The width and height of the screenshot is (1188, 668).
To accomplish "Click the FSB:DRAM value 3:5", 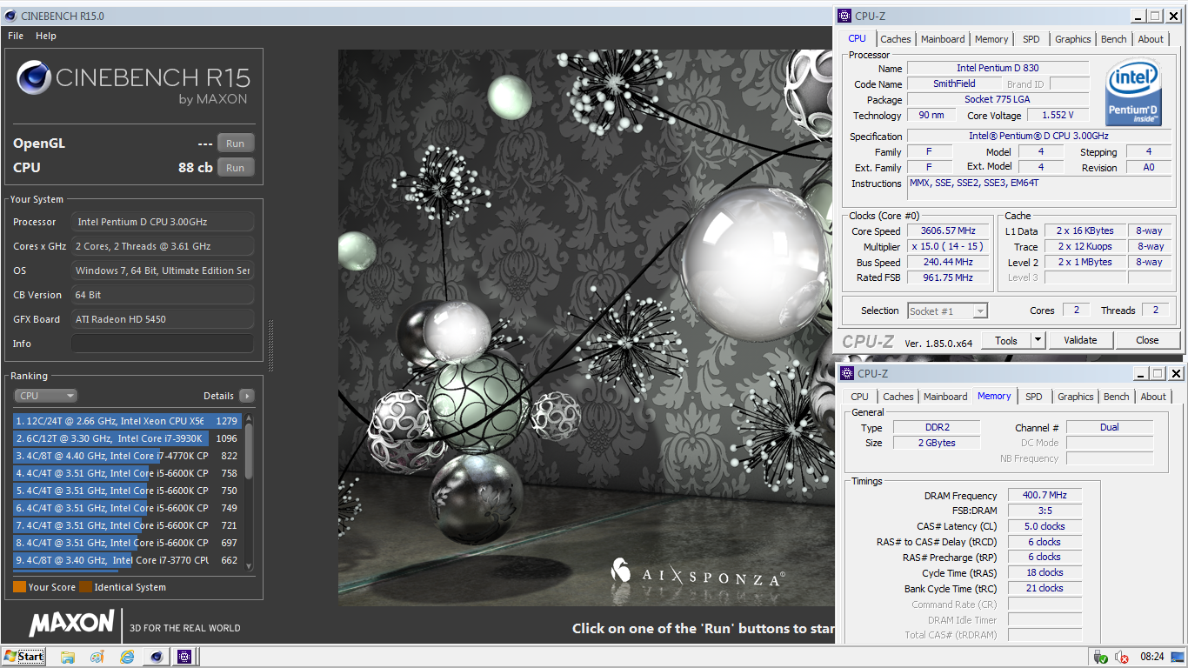I will (x=1045, y=511).
